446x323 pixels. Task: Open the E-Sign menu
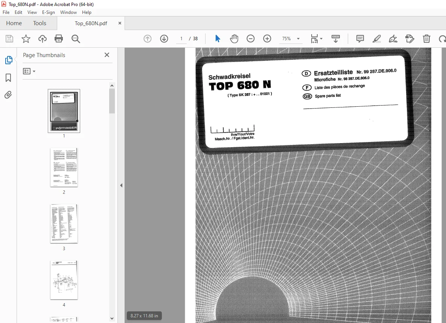click(48, 12)
